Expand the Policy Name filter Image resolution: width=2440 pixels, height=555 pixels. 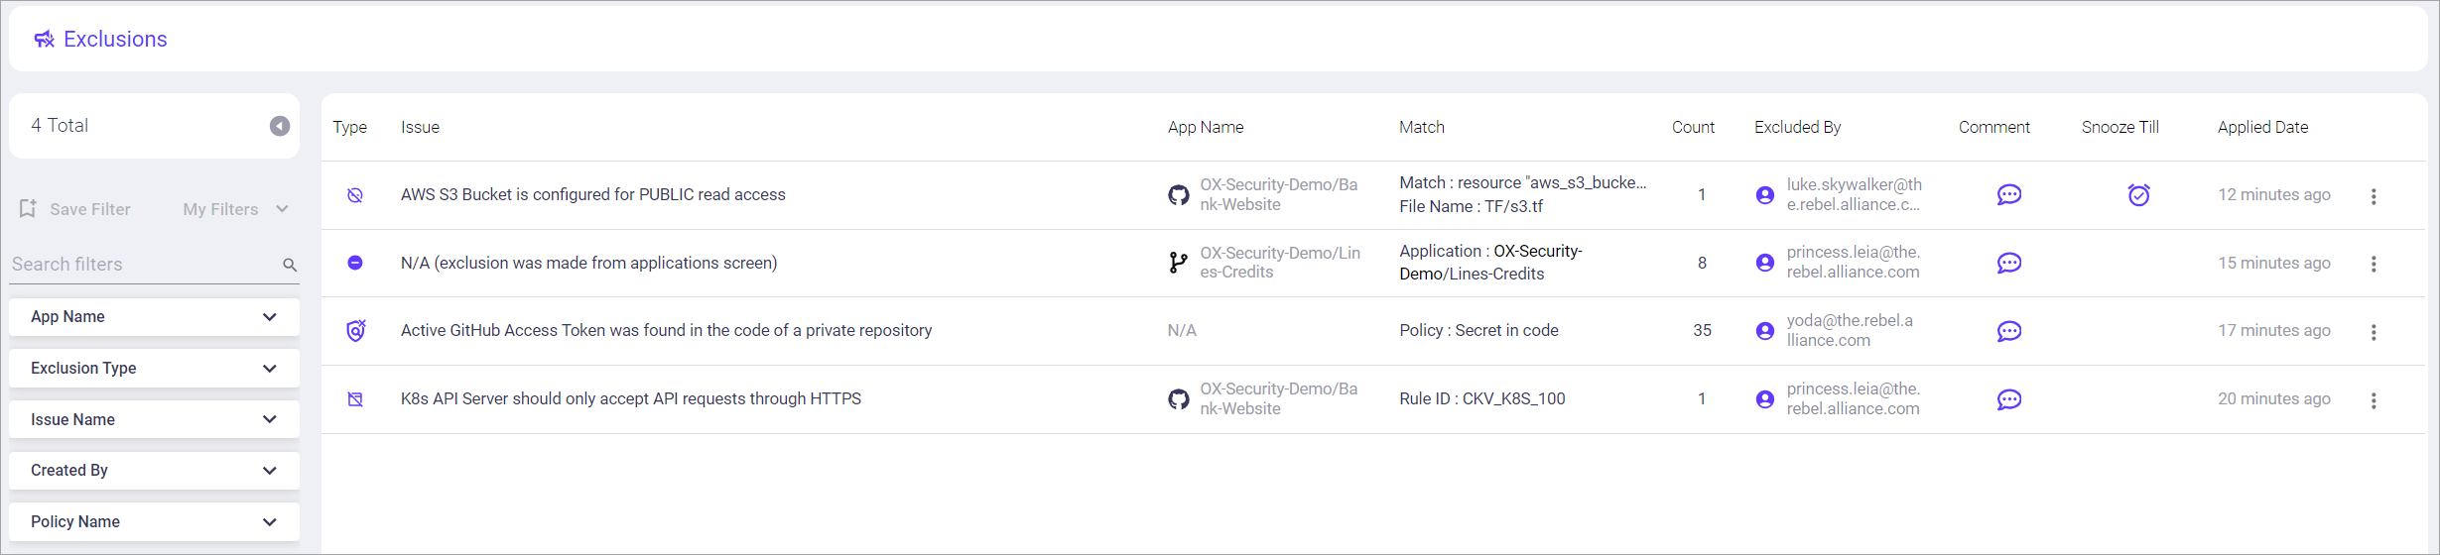coord(154,522)
